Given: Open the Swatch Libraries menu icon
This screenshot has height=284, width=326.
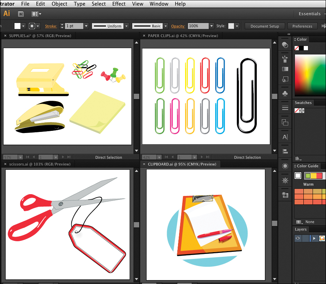Looking at the screenshot, I should point(298,159).
